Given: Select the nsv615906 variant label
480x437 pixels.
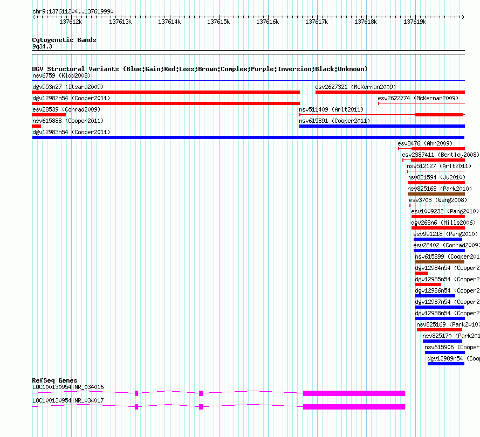Looking at the screenshot, I should tap(452, 347).
